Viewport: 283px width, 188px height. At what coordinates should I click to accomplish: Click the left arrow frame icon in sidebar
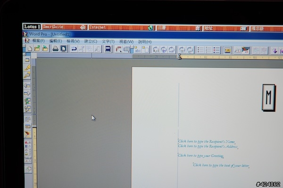(27, 86)
